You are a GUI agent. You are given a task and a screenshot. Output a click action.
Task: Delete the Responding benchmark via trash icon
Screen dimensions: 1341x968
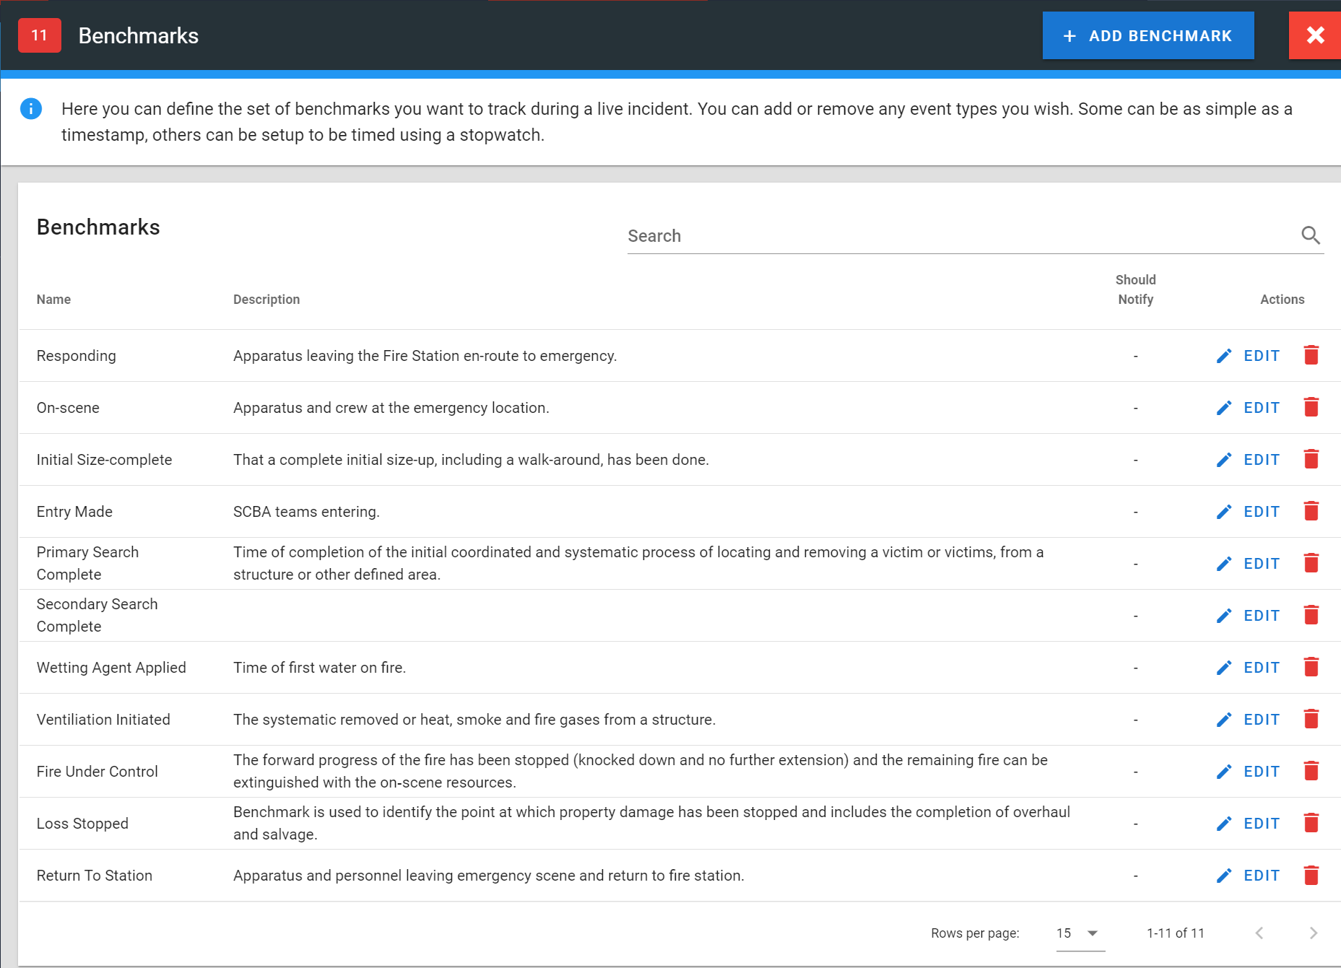[1311, 355]
